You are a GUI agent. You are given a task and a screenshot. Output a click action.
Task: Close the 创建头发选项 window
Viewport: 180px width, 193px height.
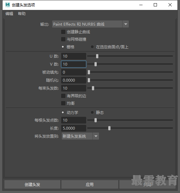pyautogui.click(x=170, y=5)
